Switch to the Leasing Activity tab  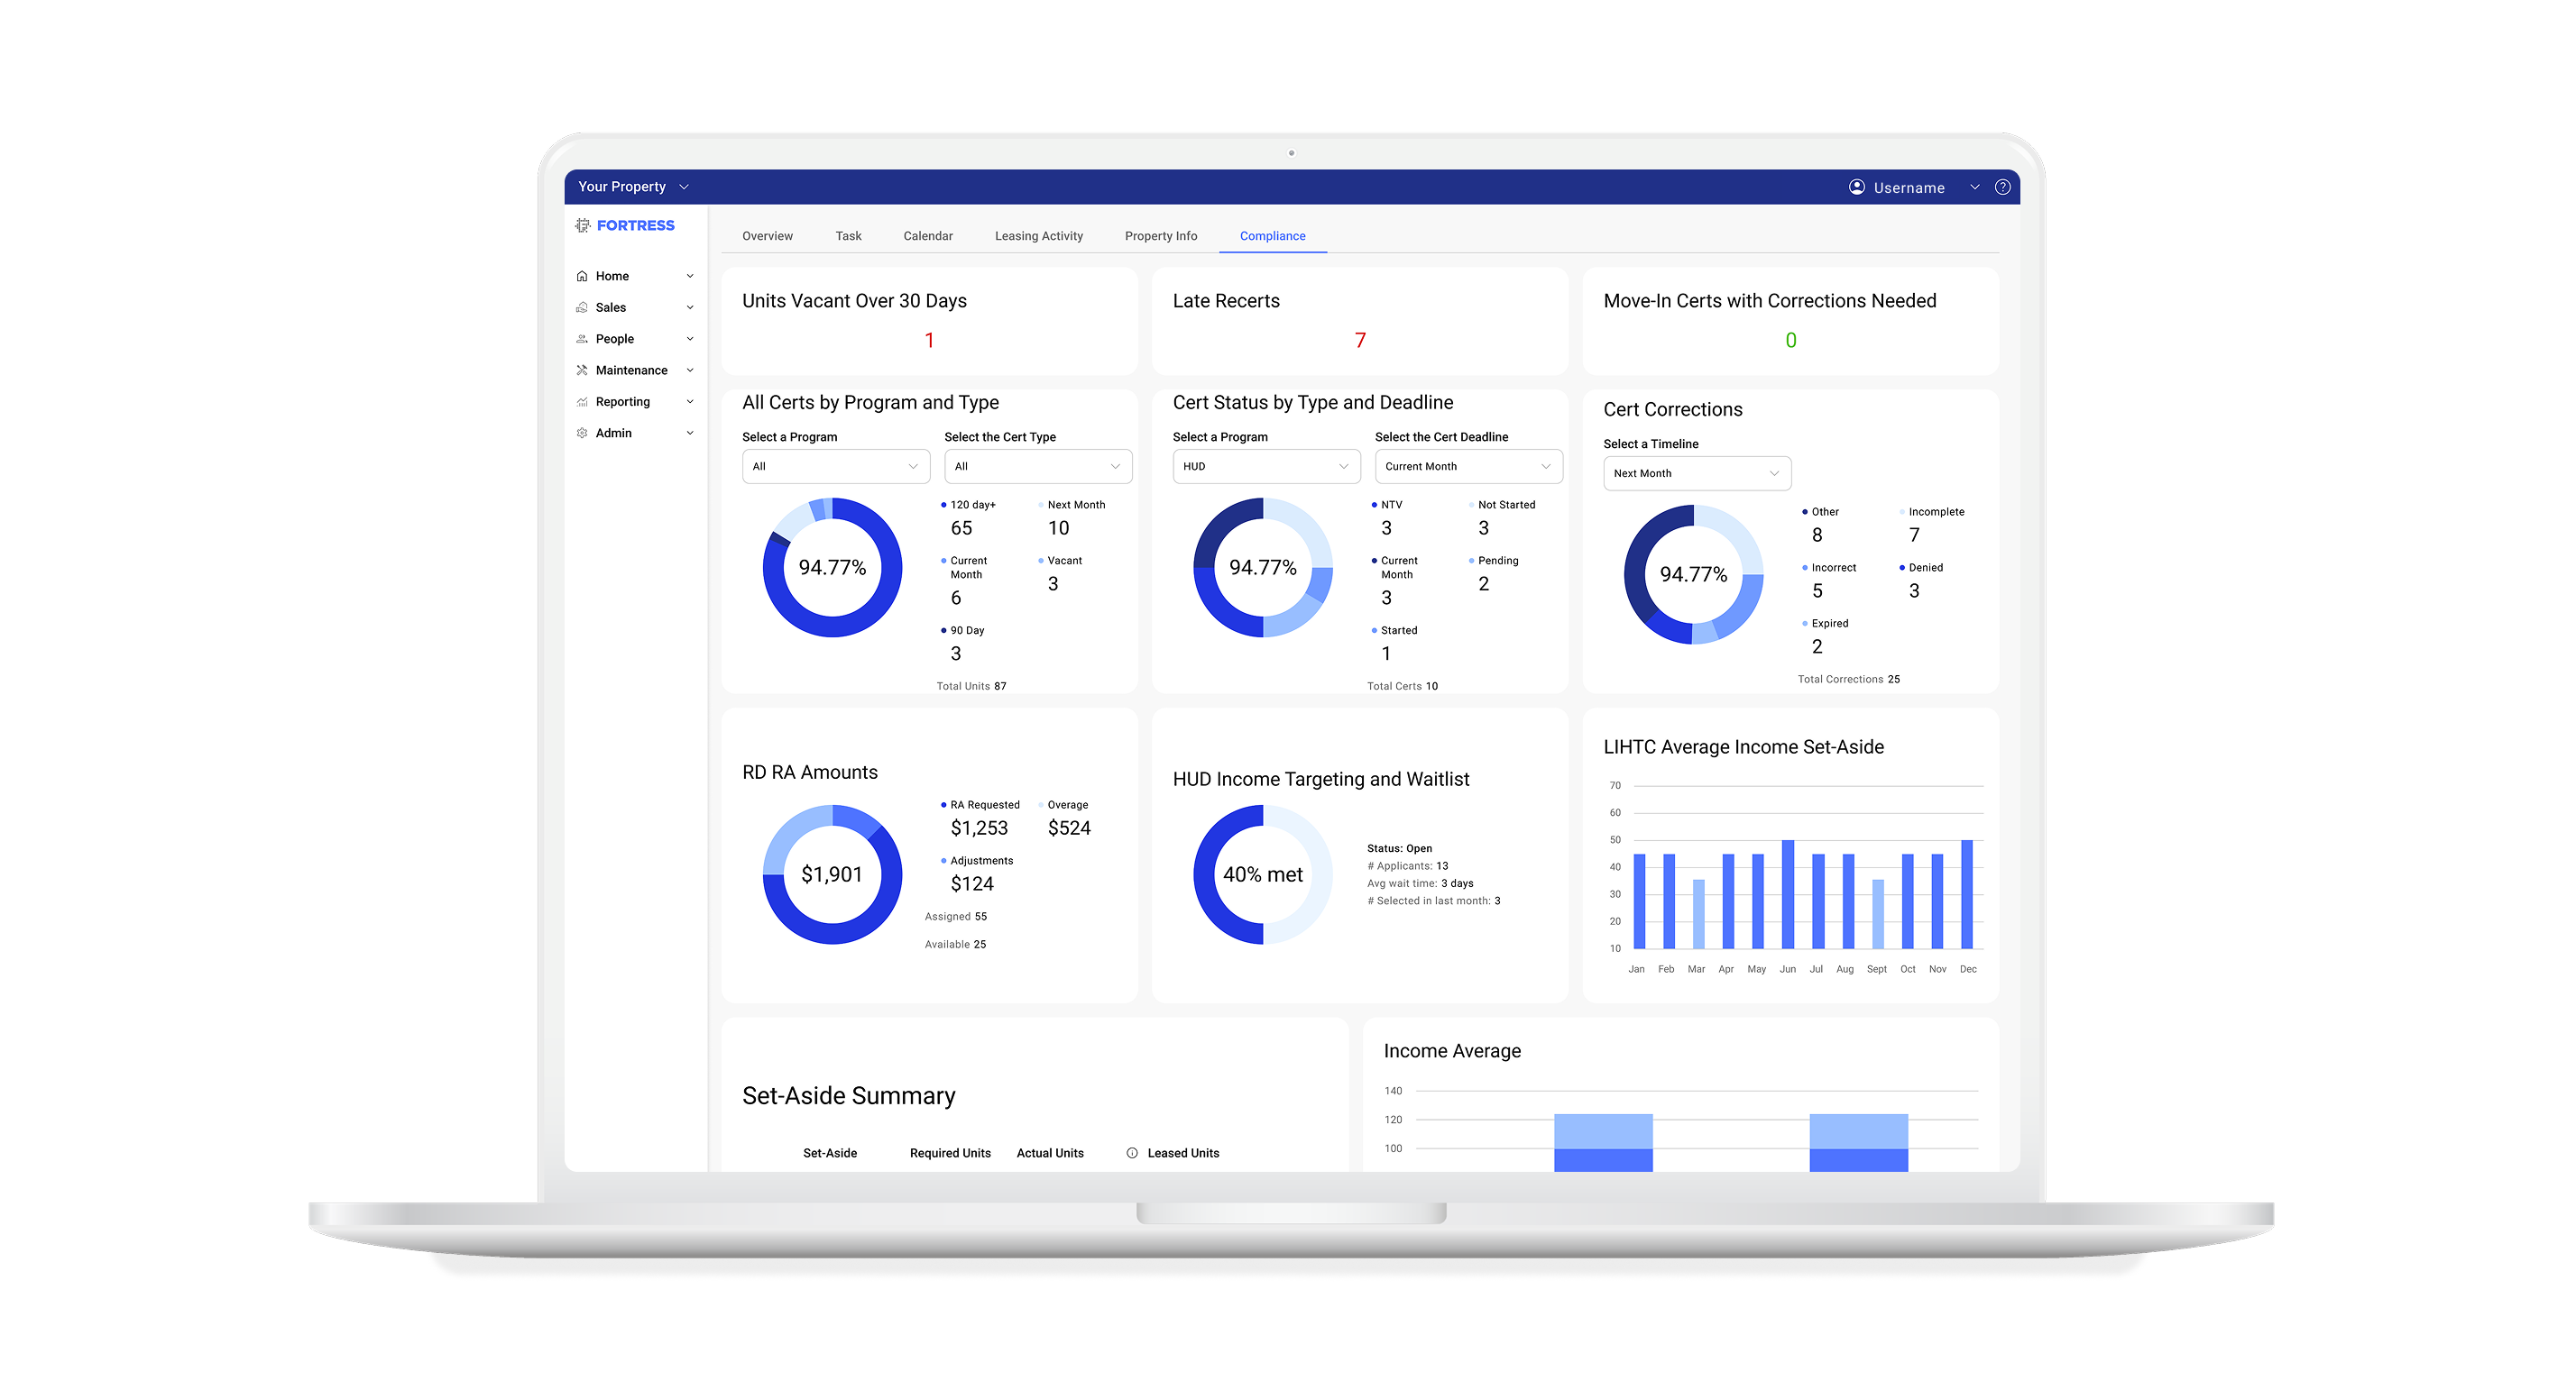pyautogui.click(x=1038, y=236)
